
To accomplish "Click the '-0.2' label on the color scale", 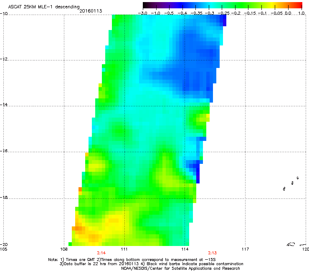I will click(236, 13).
